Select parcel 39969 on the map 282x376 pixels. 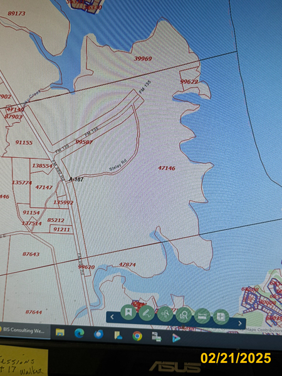coord(143,59)
